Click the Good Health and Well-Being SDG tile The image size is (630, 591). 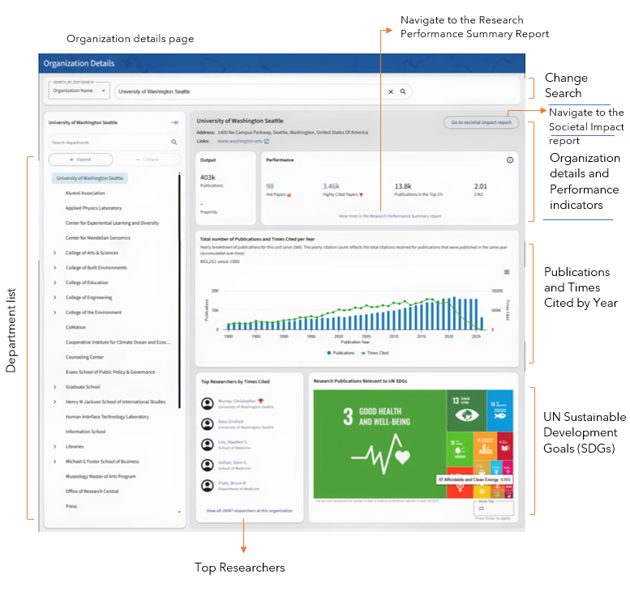coord(379,444)
